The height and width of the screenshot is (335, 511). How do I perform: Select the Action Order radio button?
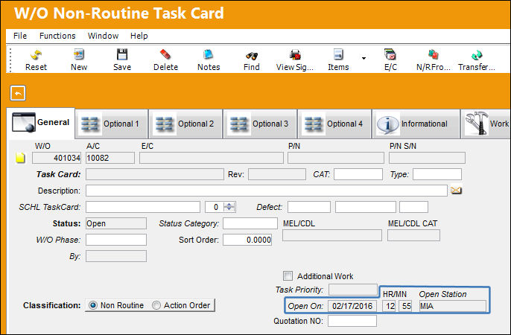pyautogui.click(x=156, y=305)
